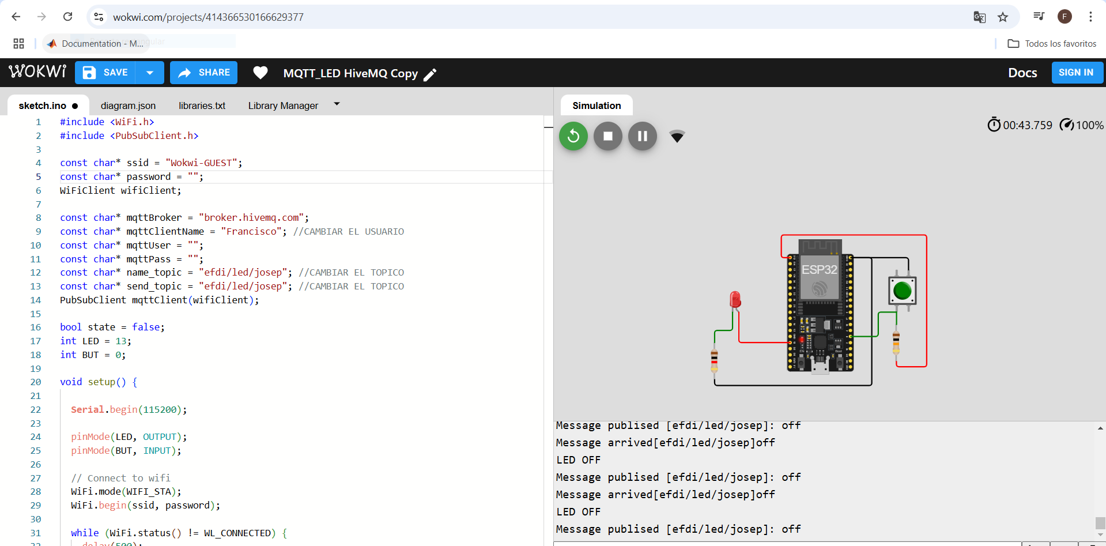Click line number 20 in the editor
Screen dimensions: 1106x546
click(x=36, y=382)
